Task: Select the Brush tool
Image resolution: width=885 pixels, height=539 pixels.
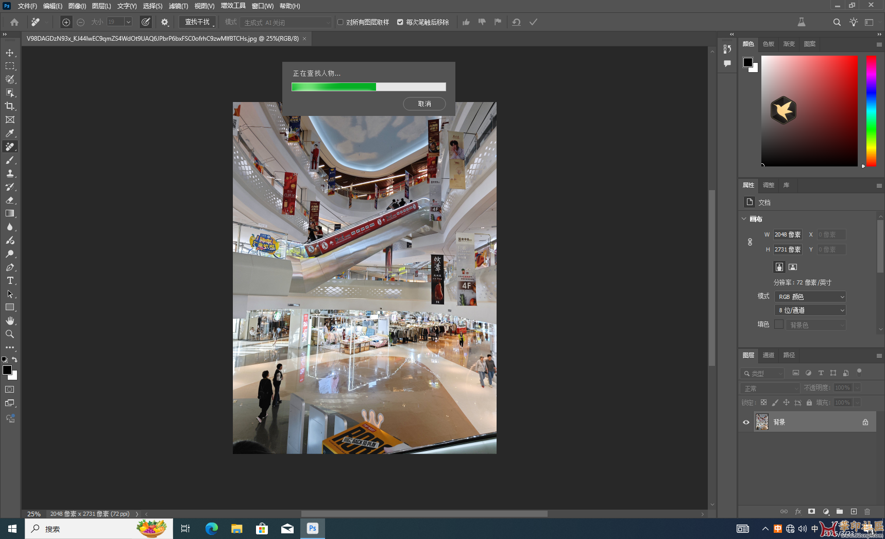Action: pos(10,160)
